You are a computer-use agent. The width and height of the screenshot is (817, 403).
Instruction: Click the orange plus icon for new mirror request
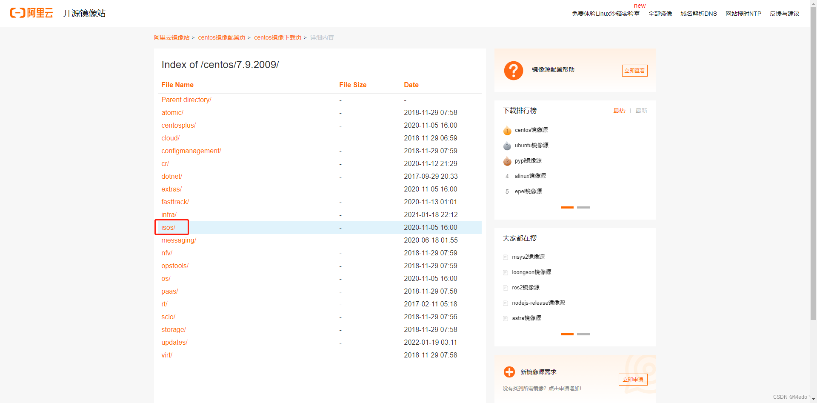[509, 372]
